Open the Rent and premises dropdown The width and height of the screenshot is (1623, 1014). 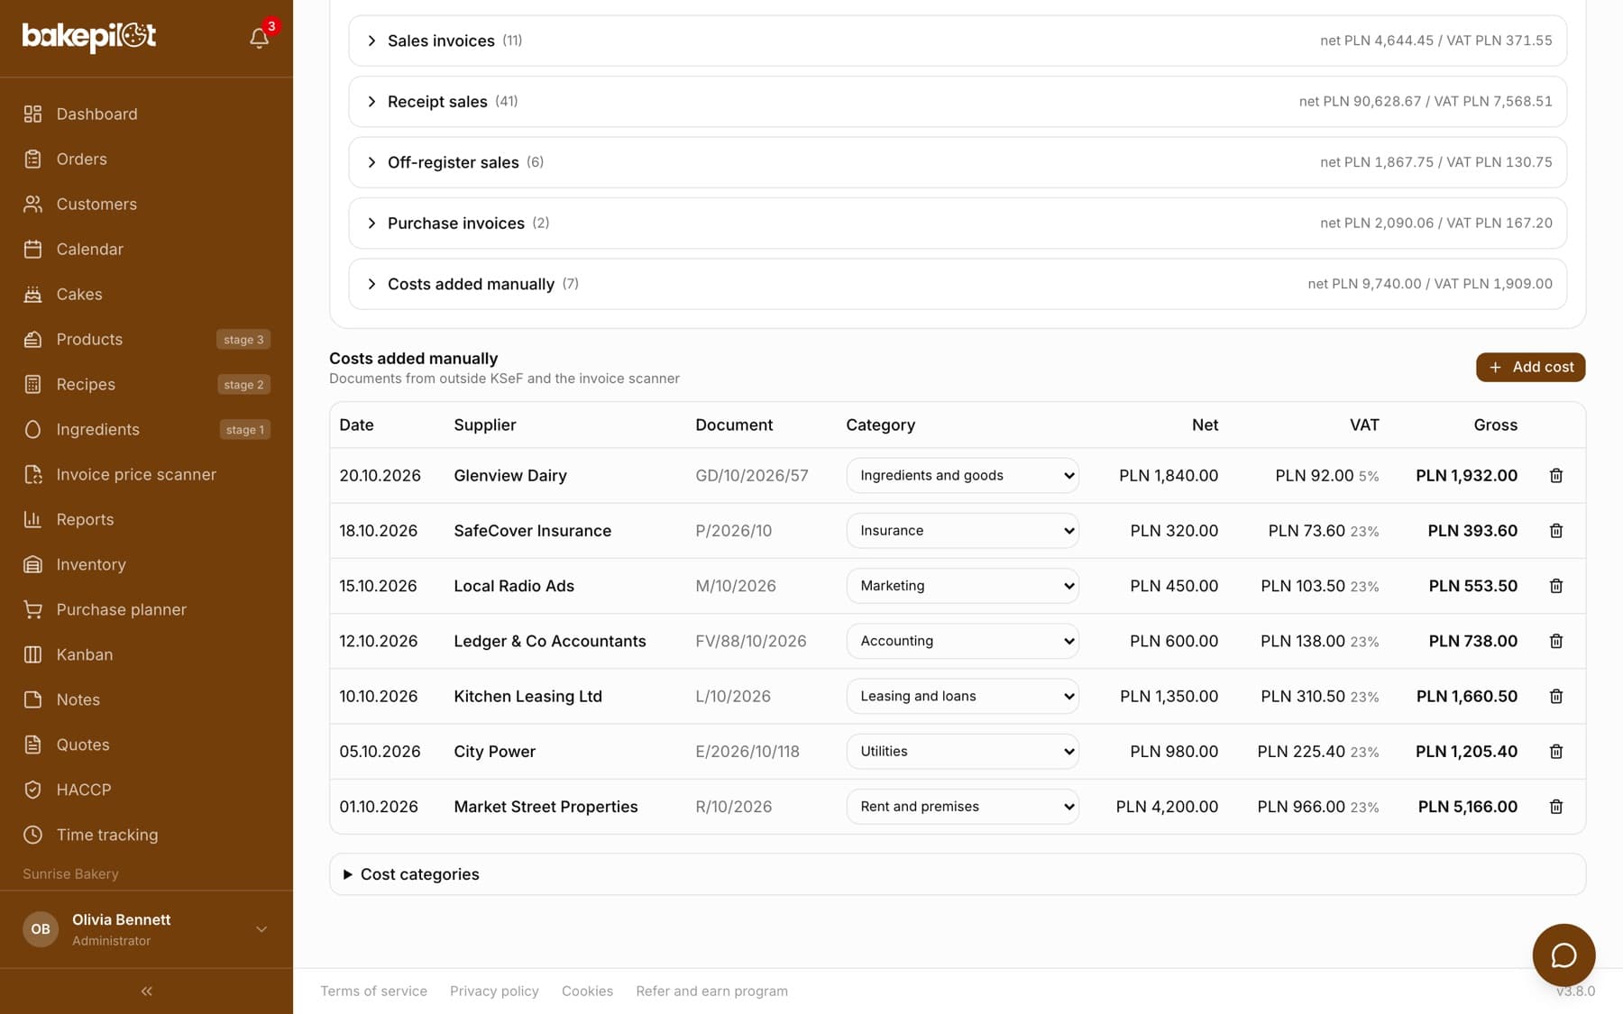pos(962,807)
